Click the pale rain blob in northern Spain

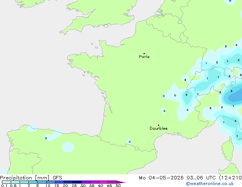(x=68, y=147)
